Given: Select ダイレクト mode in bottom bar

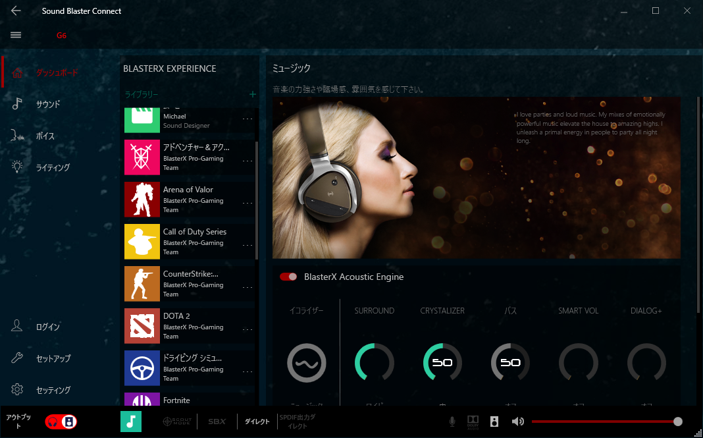Looking at the screenshot, I should click(x=257, y=422).
